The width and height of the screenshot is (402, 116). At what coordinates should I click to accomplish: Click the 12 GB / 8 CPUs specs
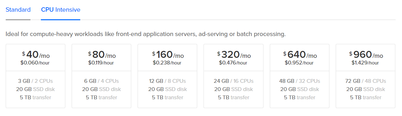pyautogui.click(x=167, y=81)
